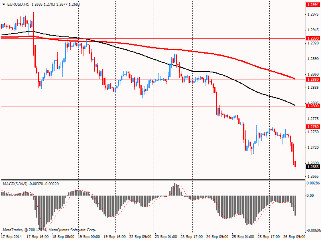
Task: Click the 23 Sep 17:00 time label
Action: click(192, 237)
